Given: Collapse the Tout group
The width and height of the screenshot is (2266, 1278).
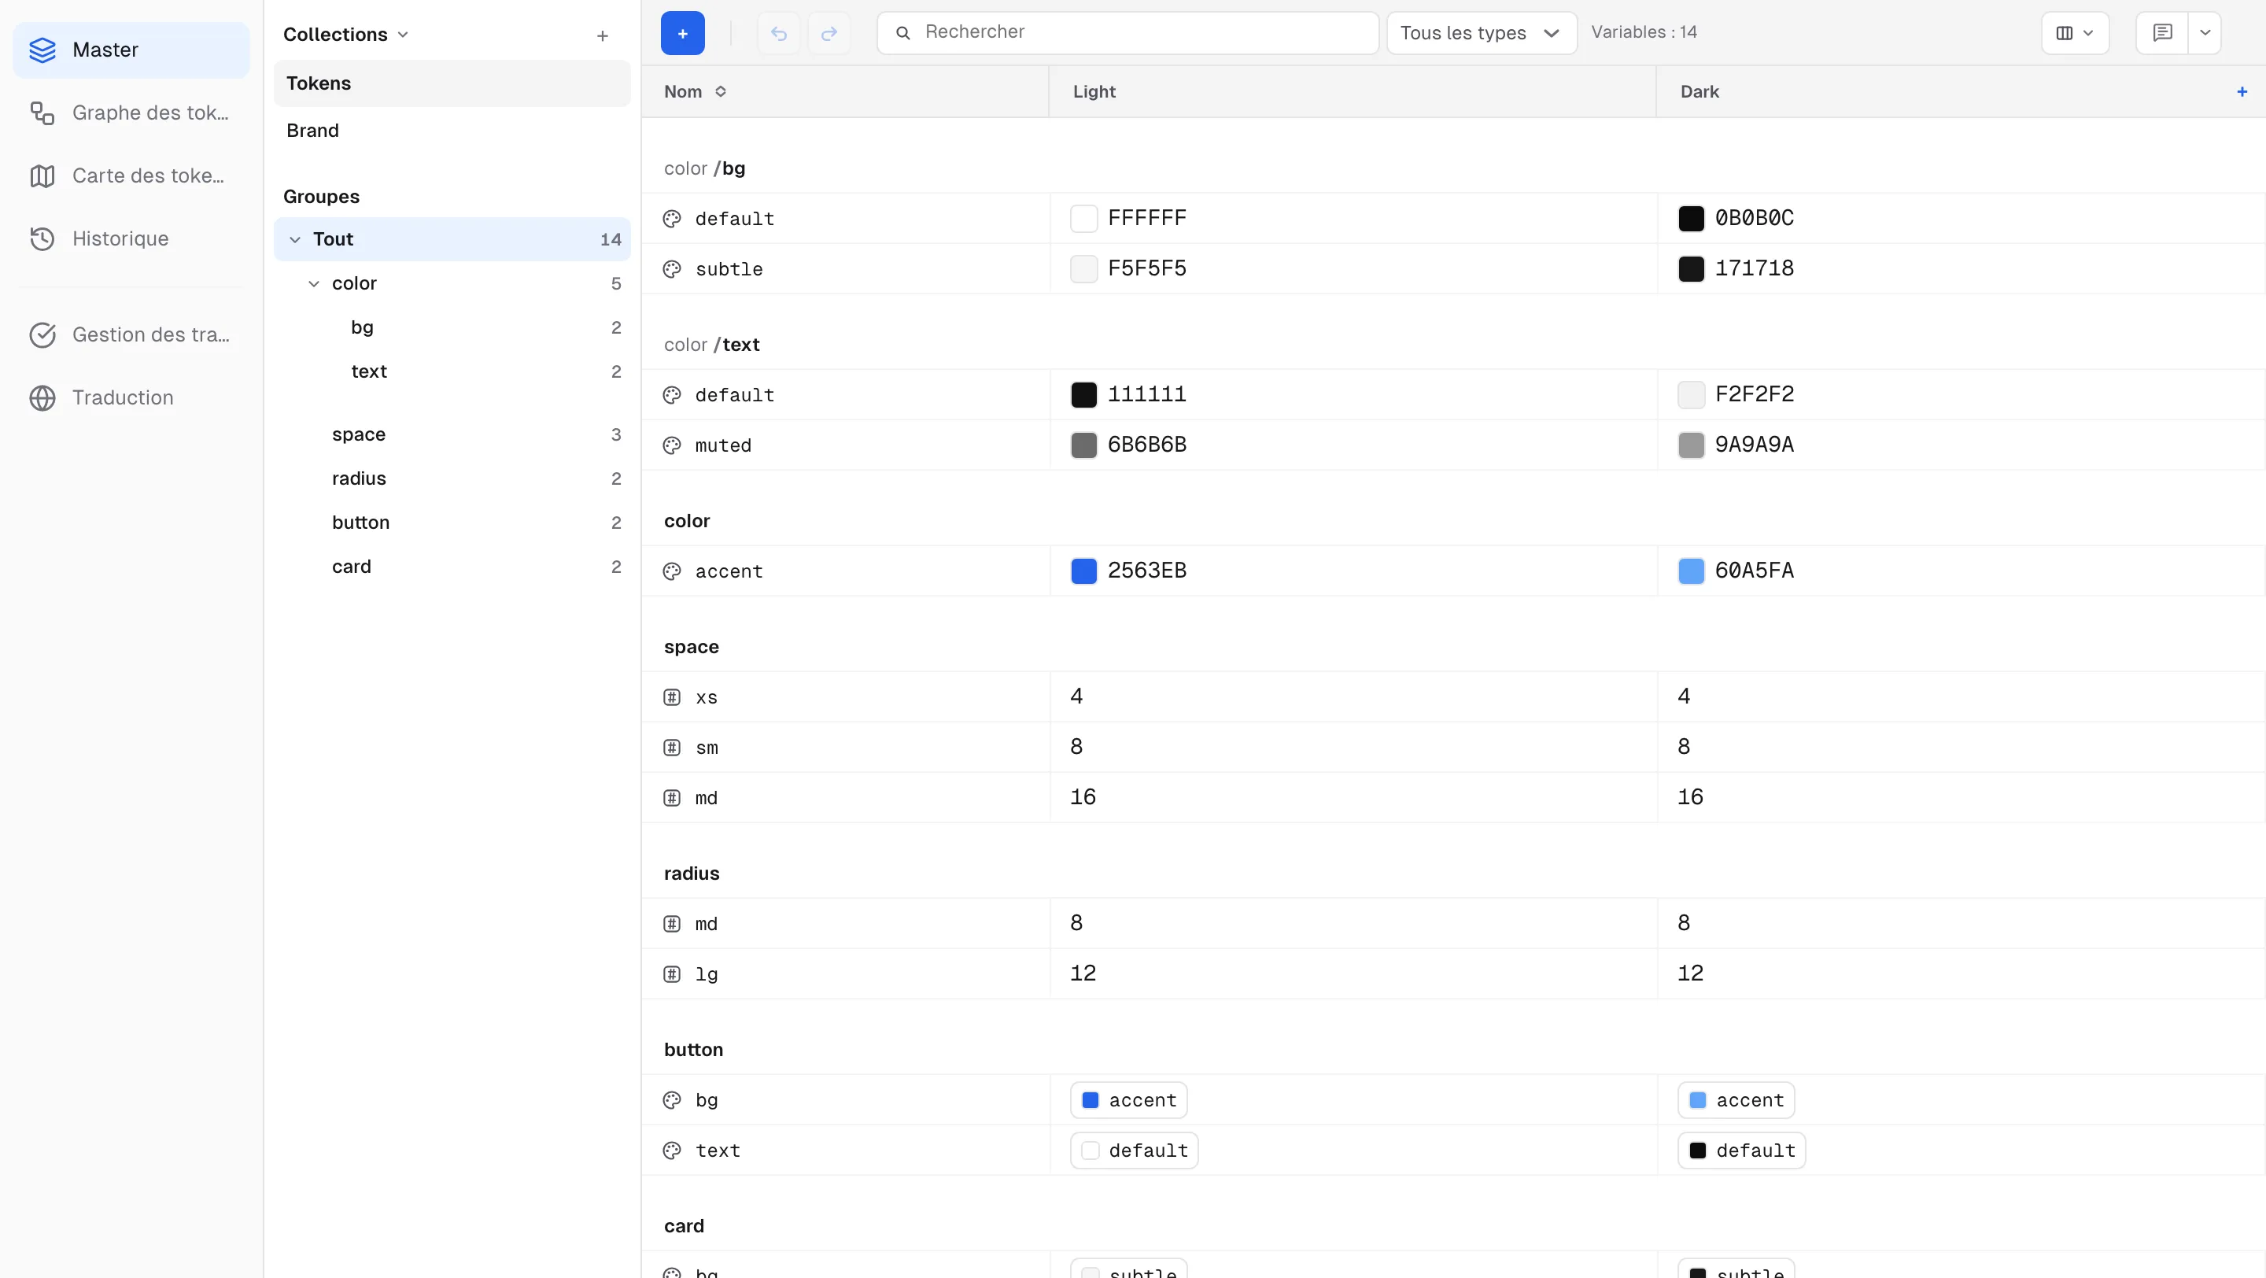Looking at the screenshot, I should click(295, 239).
